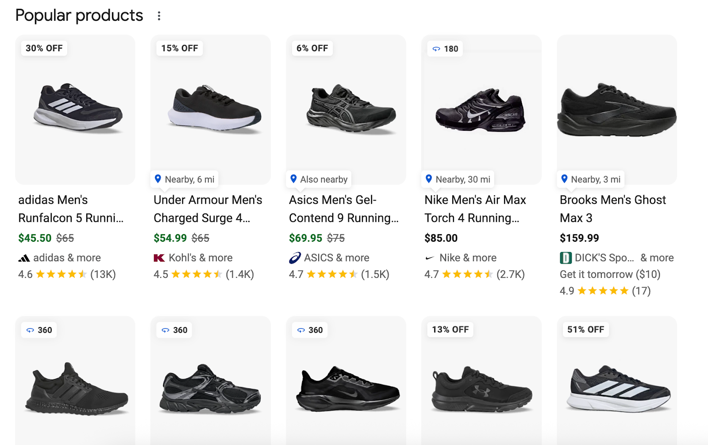Click the adidas brand logo icon
The width and height of the screenshot is (708, 445).
point(24,258)
